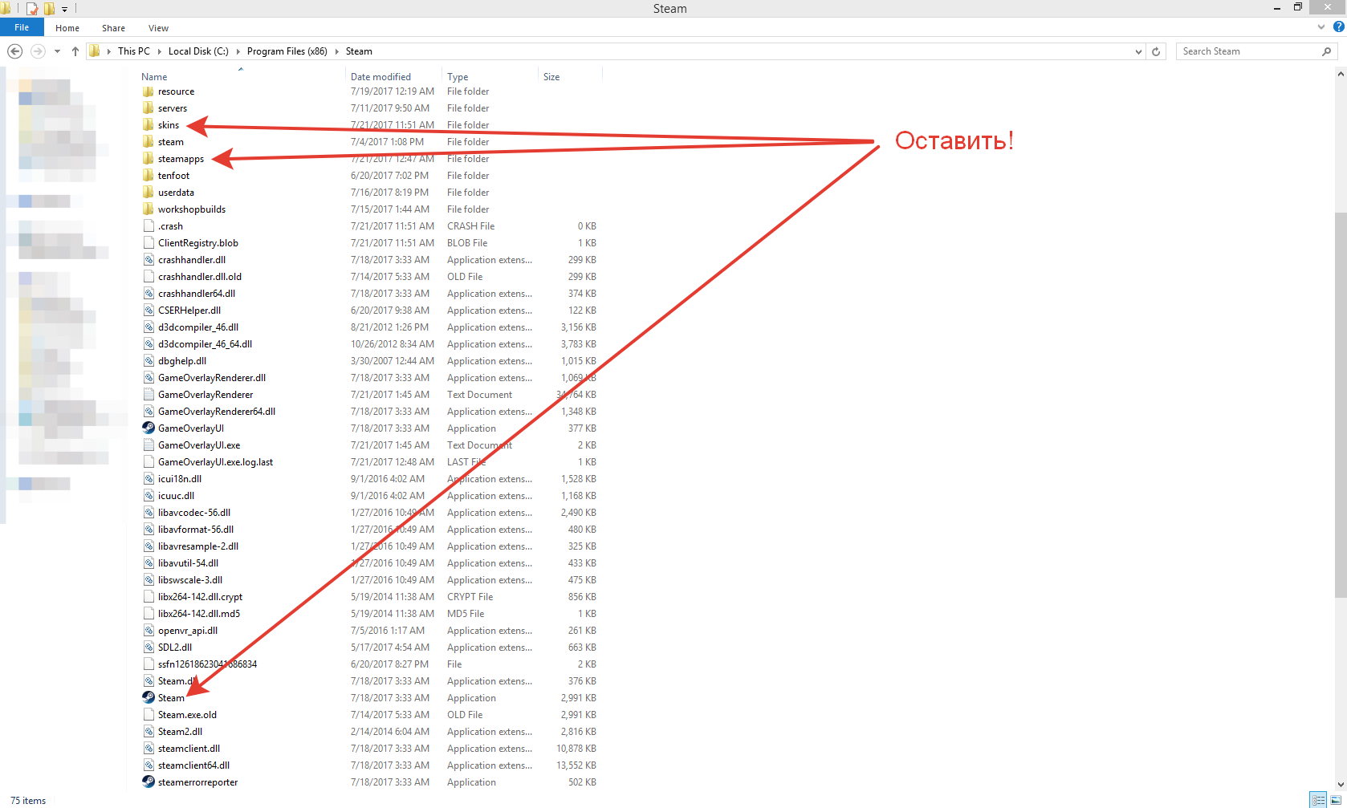Viewport: 1347px width, 808px height.
Task: Click the New folder icon in the title bar
Action: pyautogui.click(x=49, y=8)
